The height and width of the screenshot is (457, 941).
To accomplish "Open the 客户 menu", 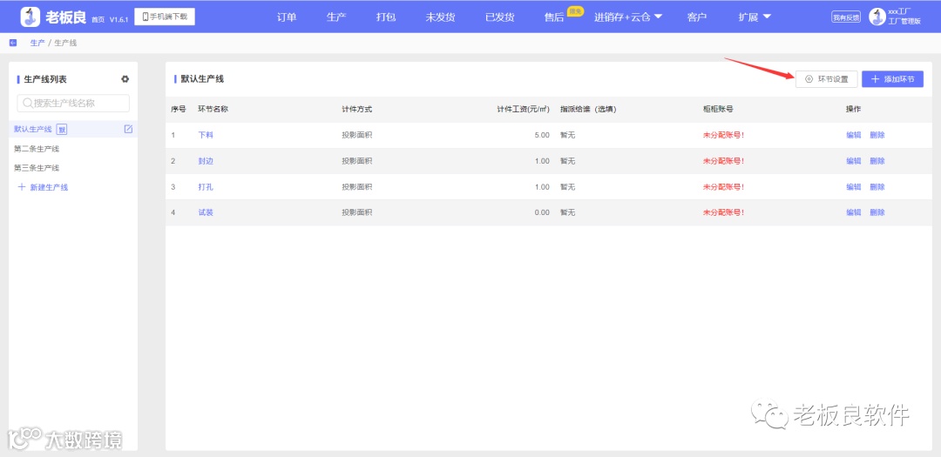I will click(697, 17).
